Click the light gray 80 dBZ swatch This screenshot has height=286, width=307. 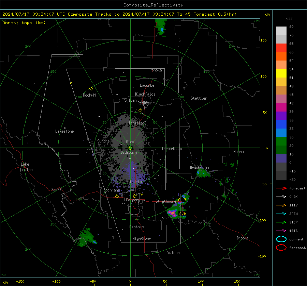tap(281, 31)
